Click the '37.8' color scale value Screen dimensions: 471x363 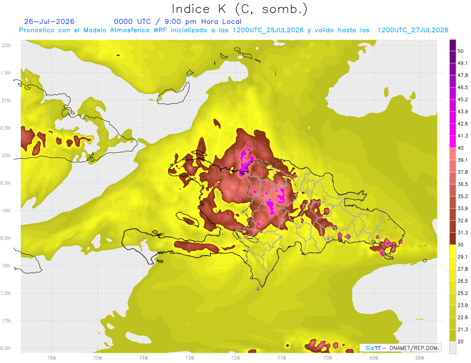pos(463,172)
